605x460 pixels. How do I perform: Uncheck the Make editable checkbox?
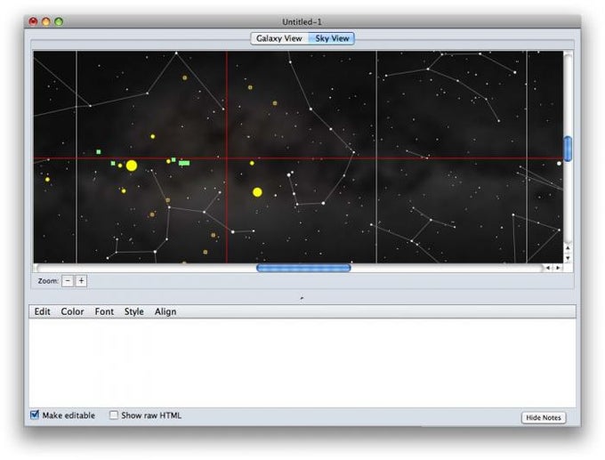point(35,415)
